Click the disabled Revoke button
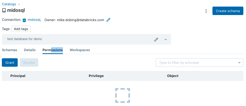The width and height of the screenshot is (246, 106). tap(29, 62)
